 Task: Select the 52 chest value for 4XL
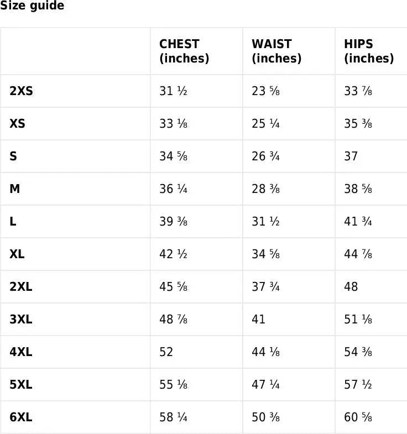click(x=166, y=352)
